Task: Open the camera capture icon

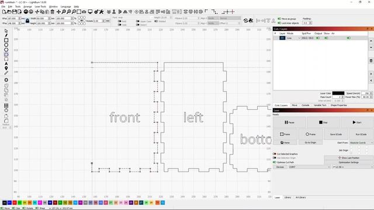Action: click(x=84, y=12)
